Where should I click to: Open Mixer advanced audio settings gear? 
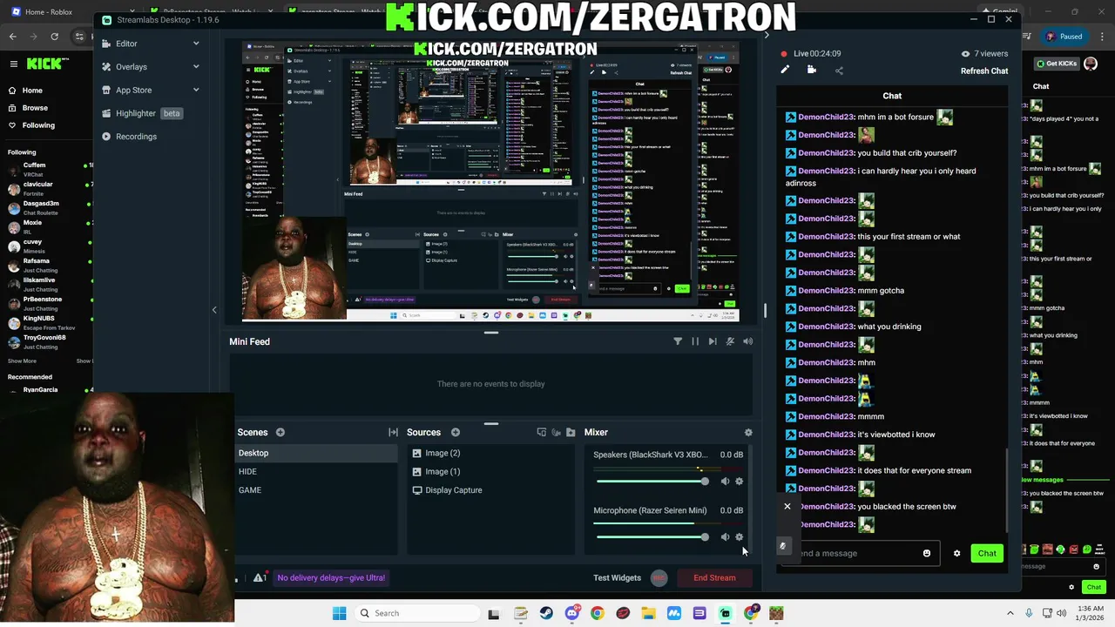click(x=748, y=432)
